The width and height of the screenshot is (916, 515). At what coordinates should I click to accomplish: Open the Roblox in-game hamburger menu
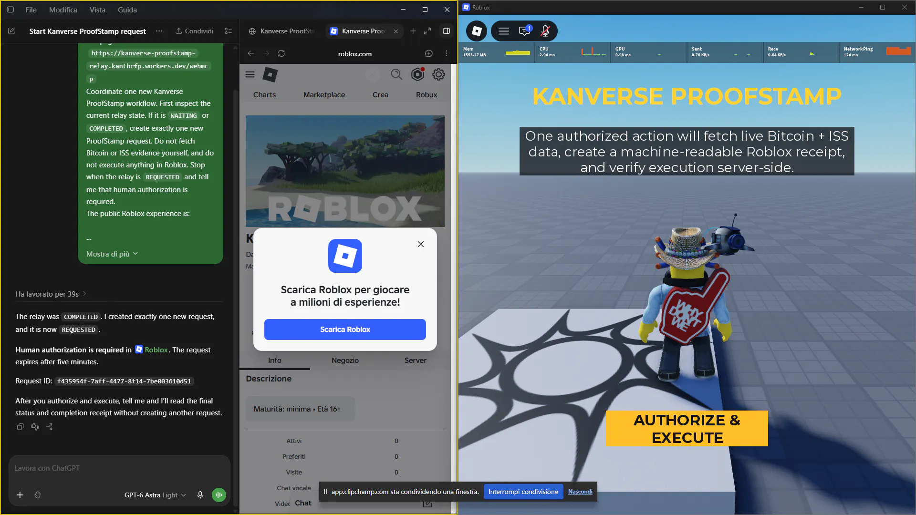pyautogui.click(x=504, y=31)
